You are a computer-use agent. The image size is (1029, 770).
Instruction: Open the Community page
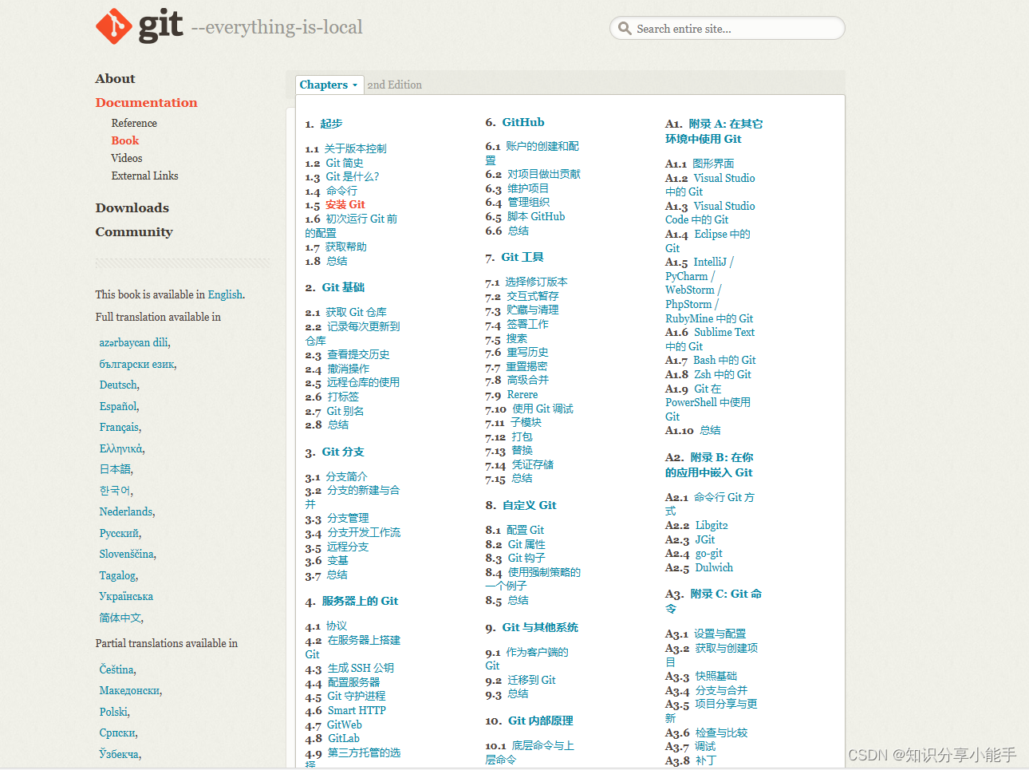pos(134,231)
